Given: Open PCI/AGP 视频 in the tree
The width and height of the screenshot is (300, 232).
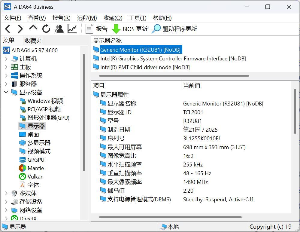Looking at the screenshot, I should click(x=40, y=109).
